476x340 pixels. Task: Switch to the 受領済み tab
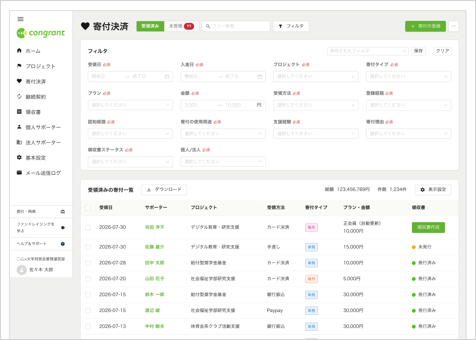[x=150, y=26]
